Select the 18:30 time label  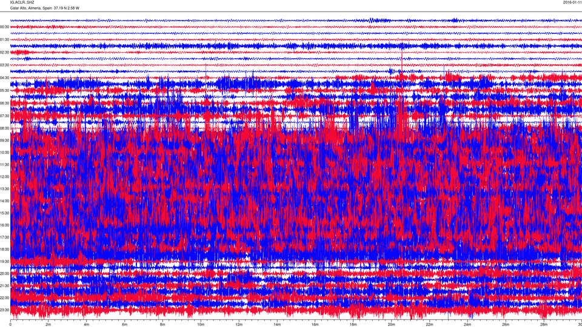(4, 249)
